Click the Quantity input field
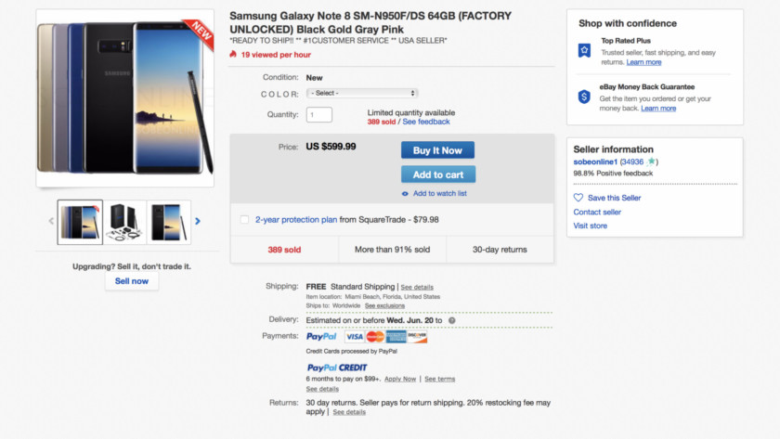This screenshot has height=439, width=780. point(318,115)
